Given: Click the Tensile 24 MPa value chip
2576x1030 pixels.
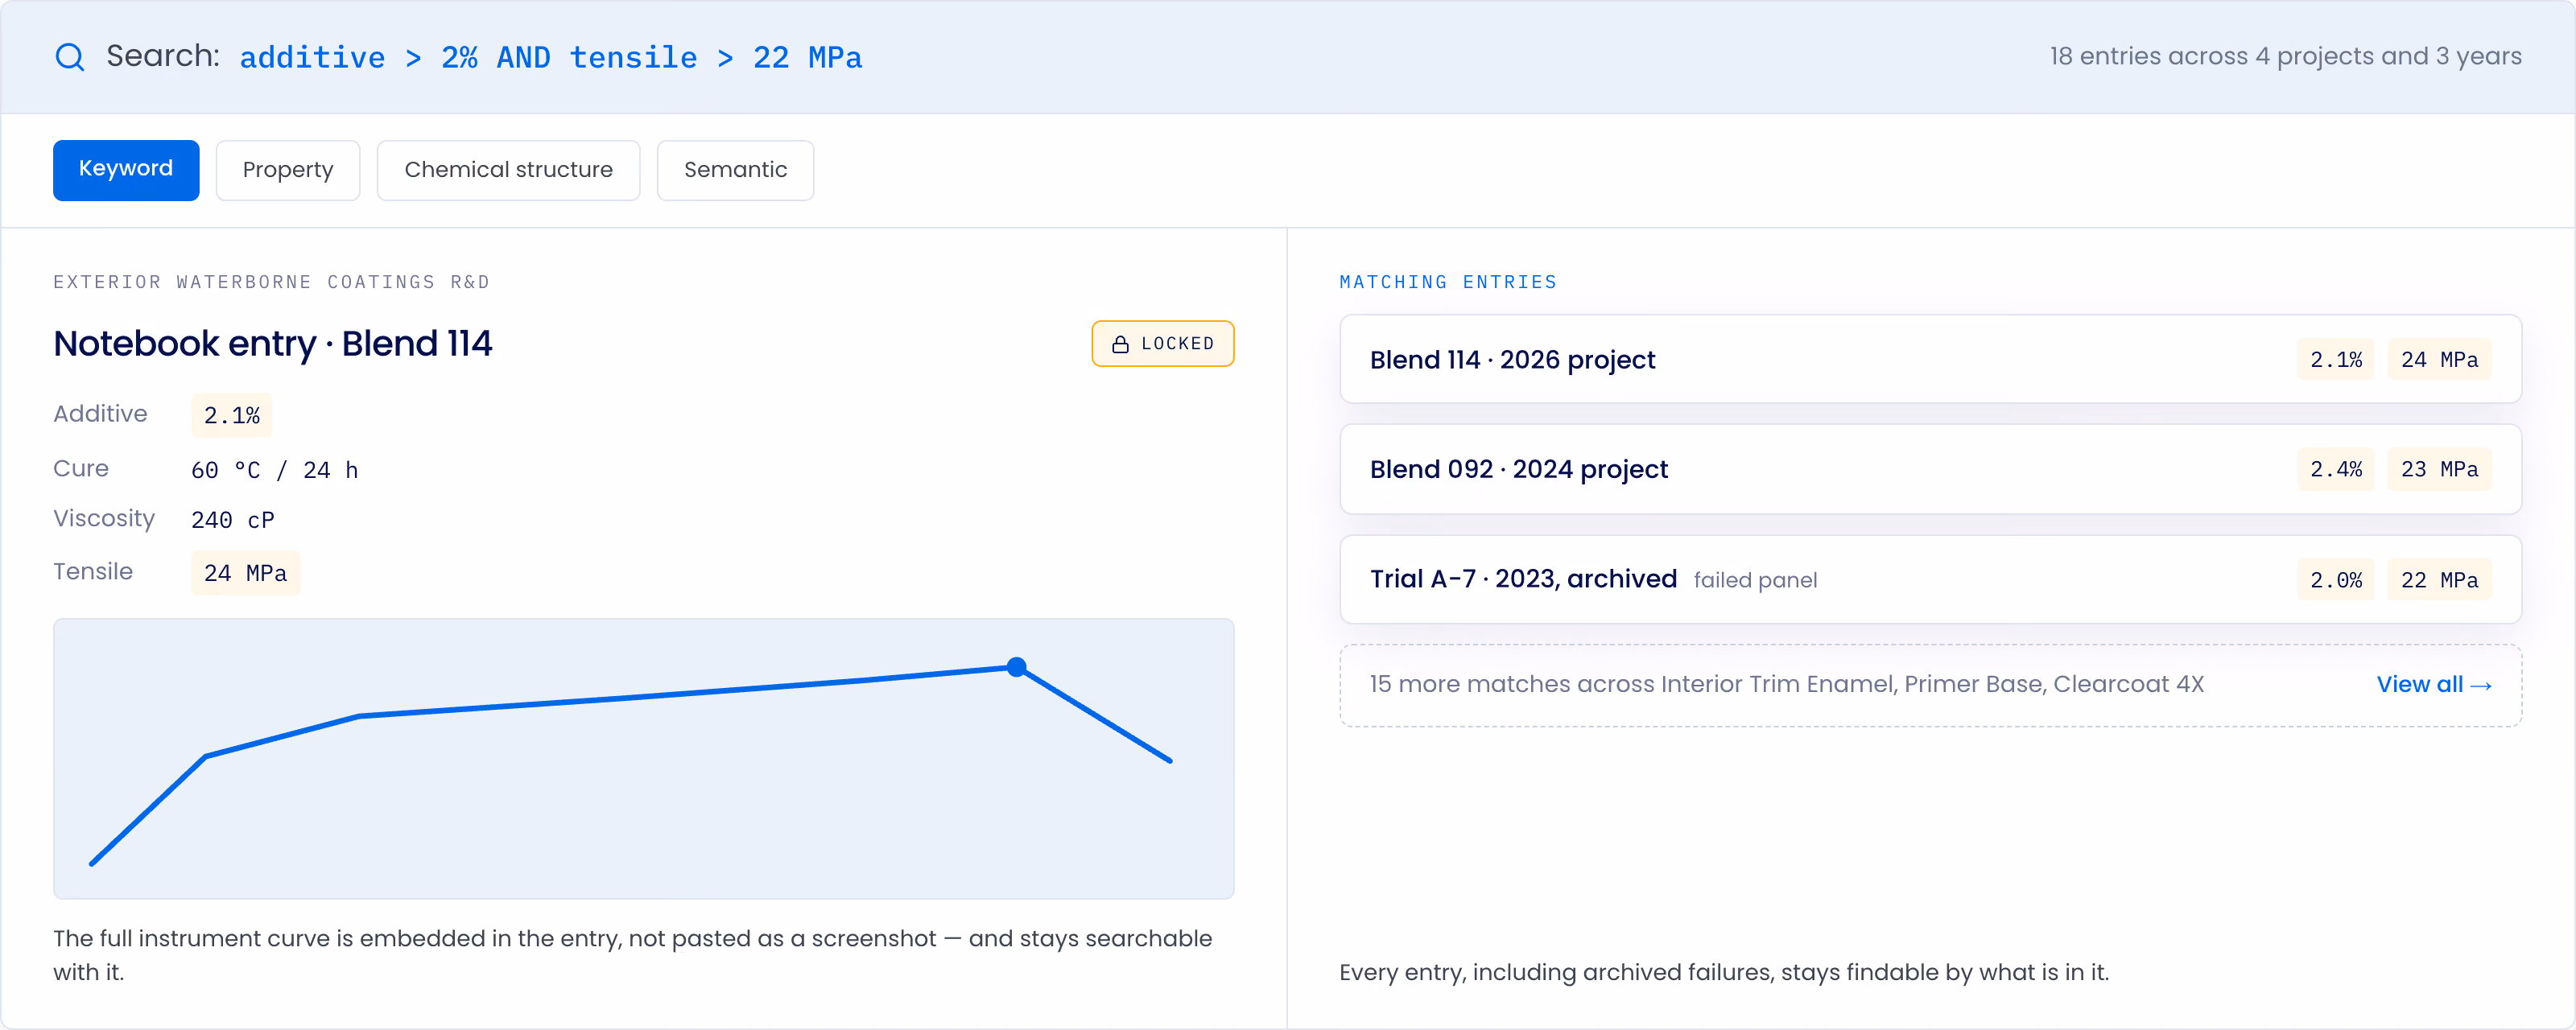Looking at the screenshot, I should [x=246, y=573].
